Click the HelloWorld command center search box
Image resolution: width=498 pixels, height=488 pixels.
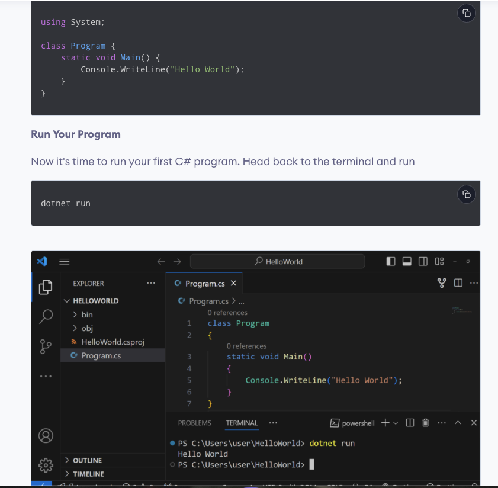tap(278, 262)
